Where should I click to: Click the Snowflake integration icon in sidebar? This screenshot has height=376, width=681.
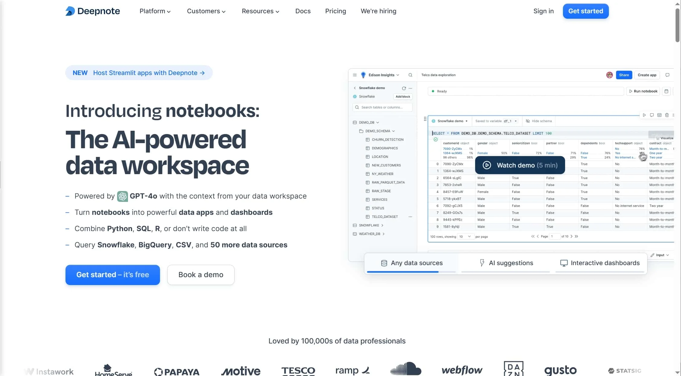click(355, 96)
